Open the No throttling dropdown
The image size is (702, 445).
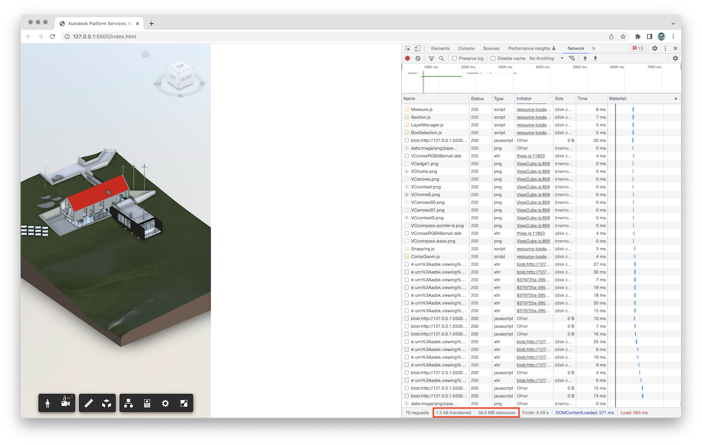tap(543, 58)
